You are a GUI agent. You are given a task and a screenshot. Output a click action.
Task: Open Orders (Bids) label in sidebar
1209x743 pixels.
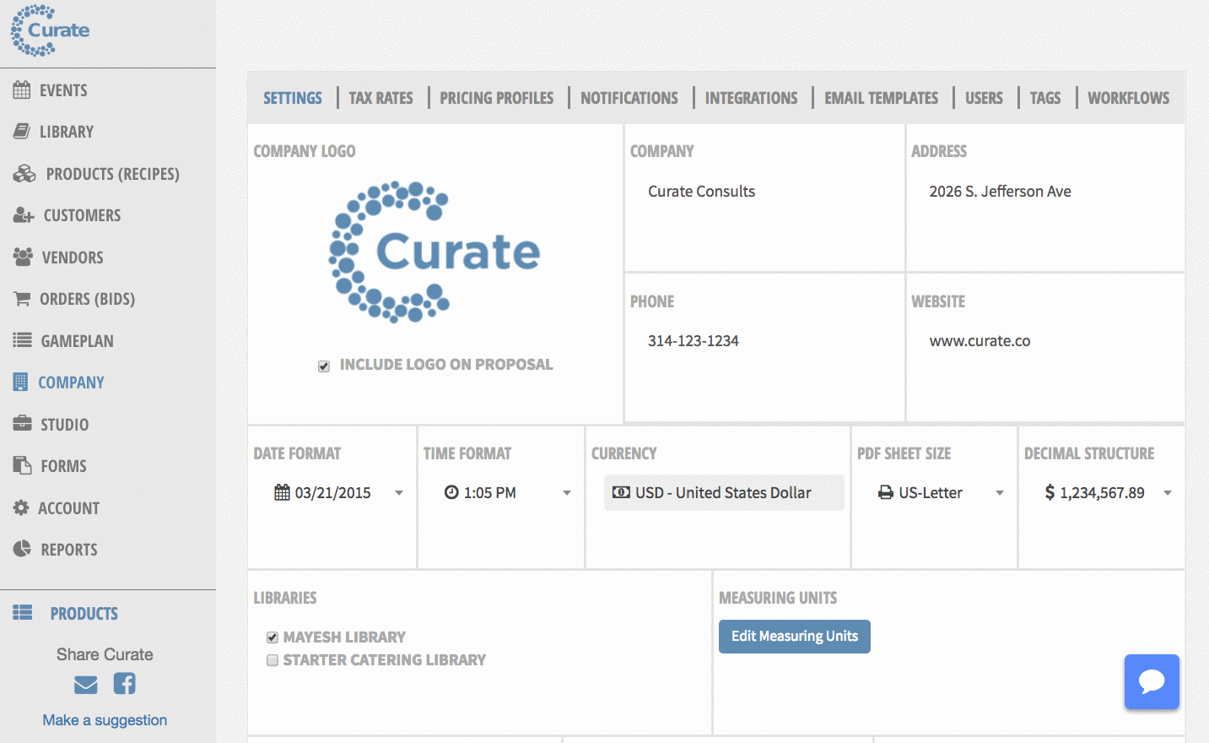point(87,299)
